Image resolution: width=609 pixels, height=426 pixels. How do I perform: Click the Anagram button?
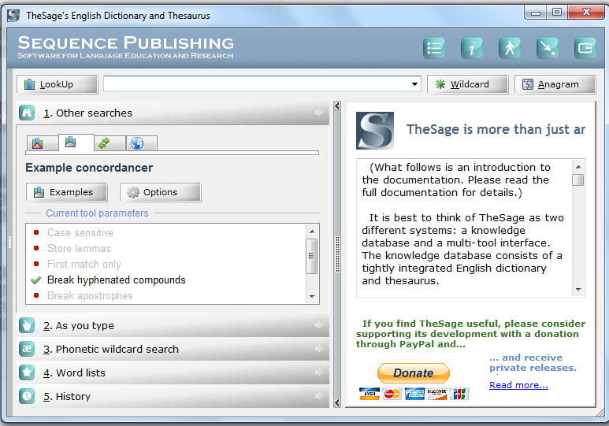(555, 84)
